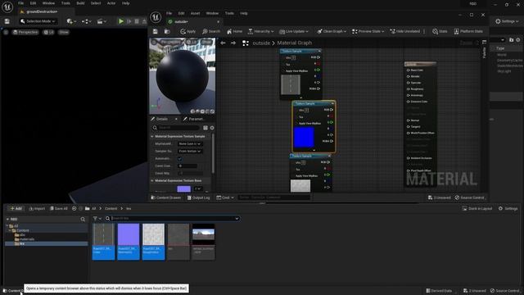Click Import in content browser

tap(37, 208)
